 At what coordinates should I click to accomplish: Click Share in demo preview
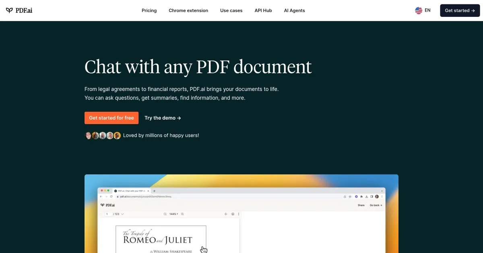pyautogui.click(x=361, y=205)
